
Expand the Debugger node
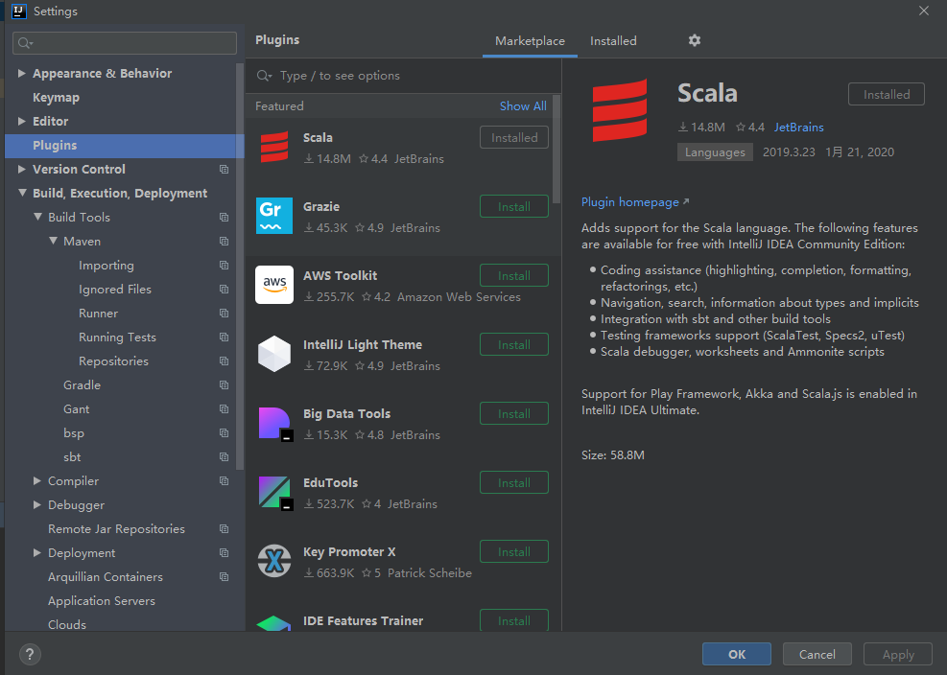click(x=37, y=504)
